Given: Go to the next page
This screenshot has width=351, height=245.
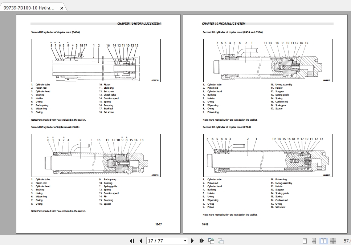Looking at the screenshot, I should pos(192,241).
